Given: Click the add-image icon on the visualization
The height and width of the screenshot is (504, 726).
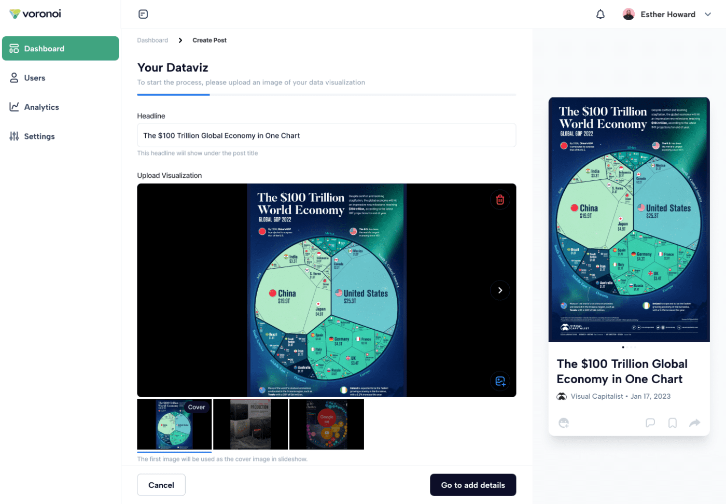Looking at the screenshot, I should click(x=500, y=381).
